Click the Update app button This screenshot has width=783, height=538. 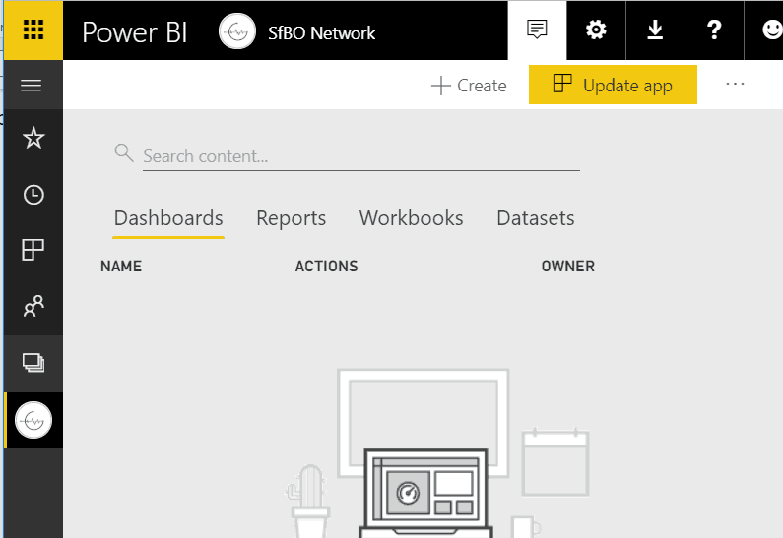pos(613,86)
